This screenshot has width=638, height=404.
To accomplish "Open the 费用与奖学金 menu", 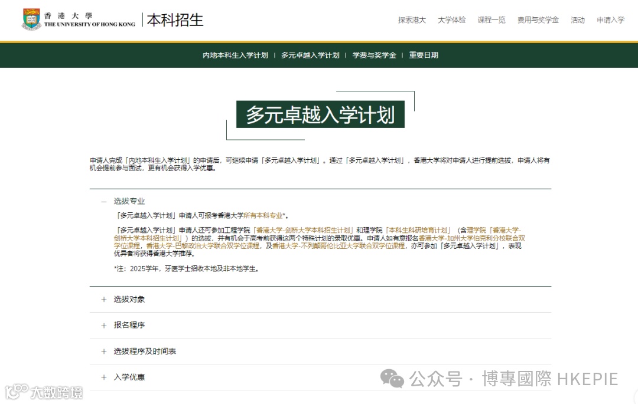I will (538, 19).
